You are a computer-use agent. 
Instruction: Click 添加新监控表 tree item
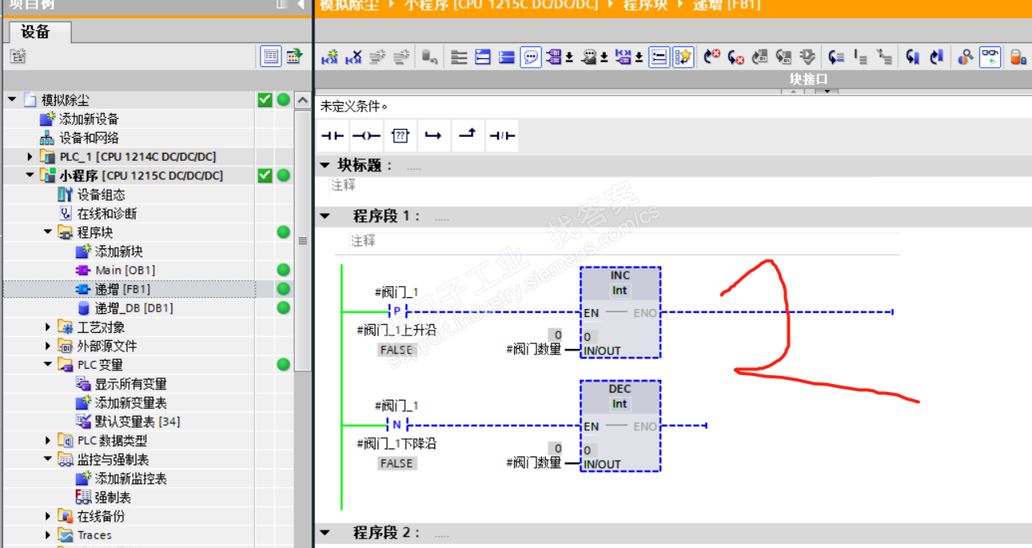131,479
